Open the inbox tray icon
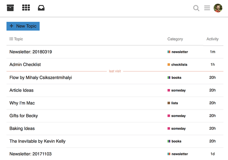This screenshot has width=228, height=160. click(41, 8)
